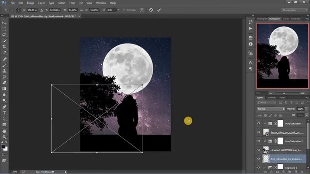The image size is (310, 174).
Task: Switch to the Paths tab
Action: point(282,98)
